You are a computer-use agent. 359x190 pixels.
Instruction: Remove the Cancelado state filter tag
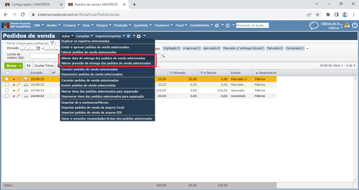pos(303,48)
